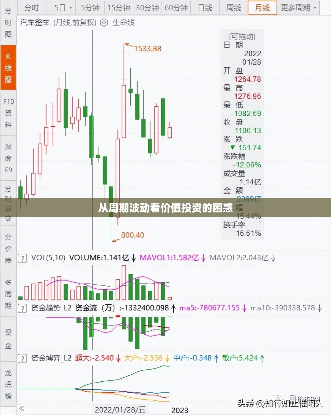Click help icon beside 资金趋势_L2
The height and width of the screenshot is (415, 331).
22,308
